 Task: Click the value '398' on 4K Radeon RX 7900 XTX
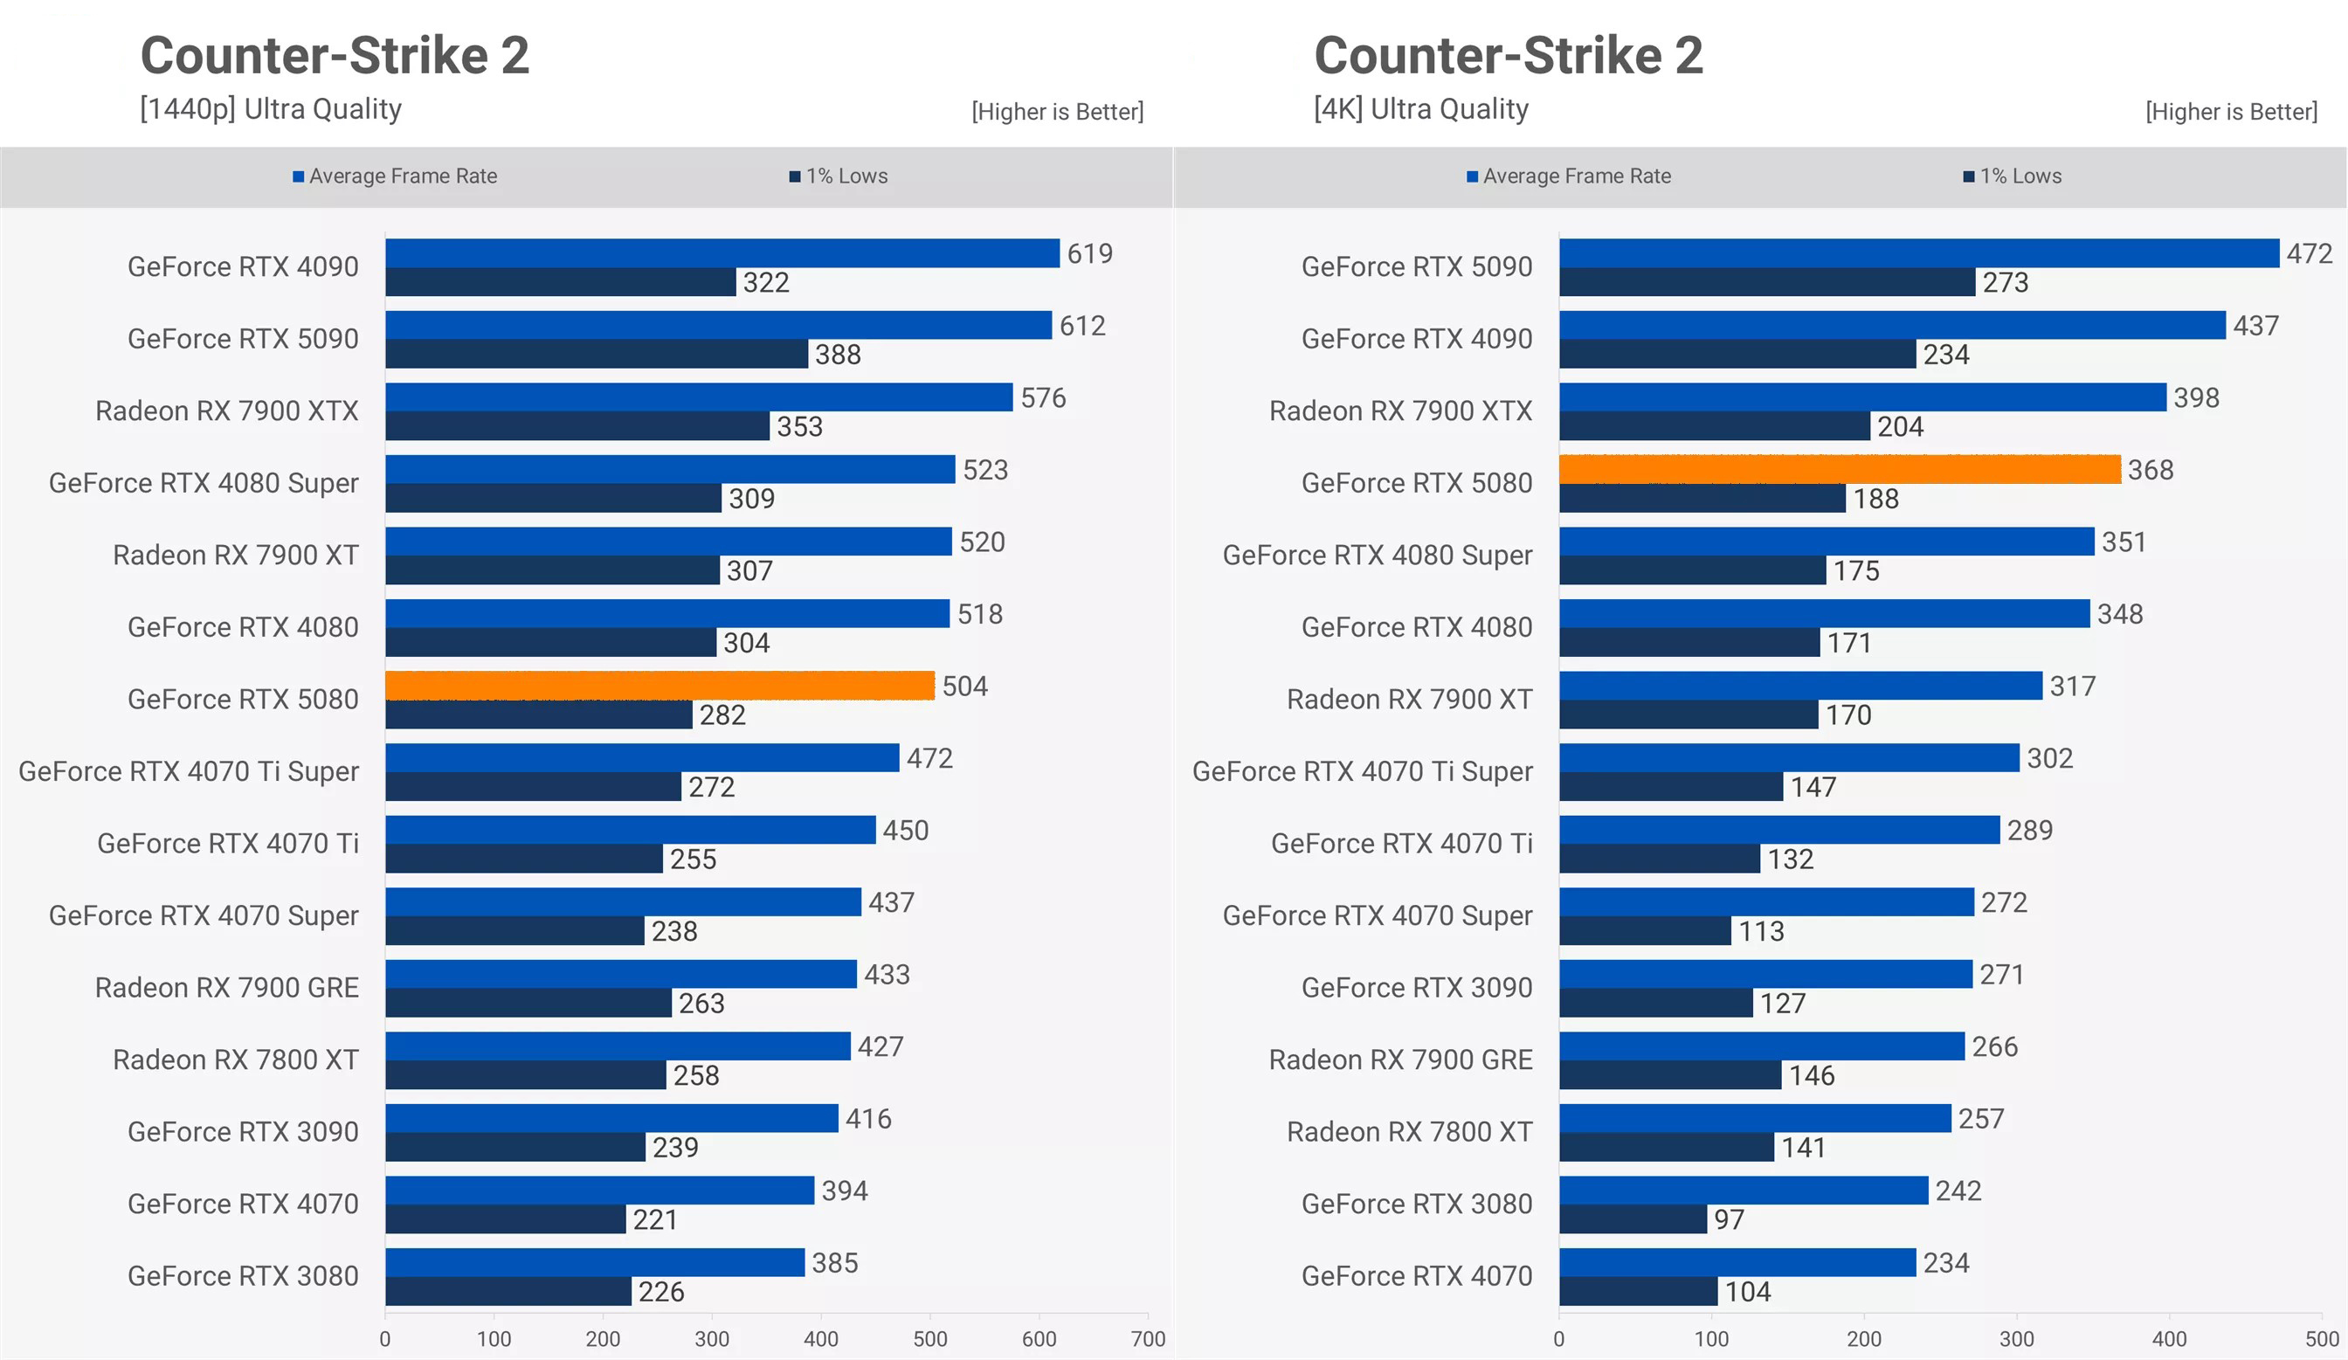click(x=2197, y=397)
